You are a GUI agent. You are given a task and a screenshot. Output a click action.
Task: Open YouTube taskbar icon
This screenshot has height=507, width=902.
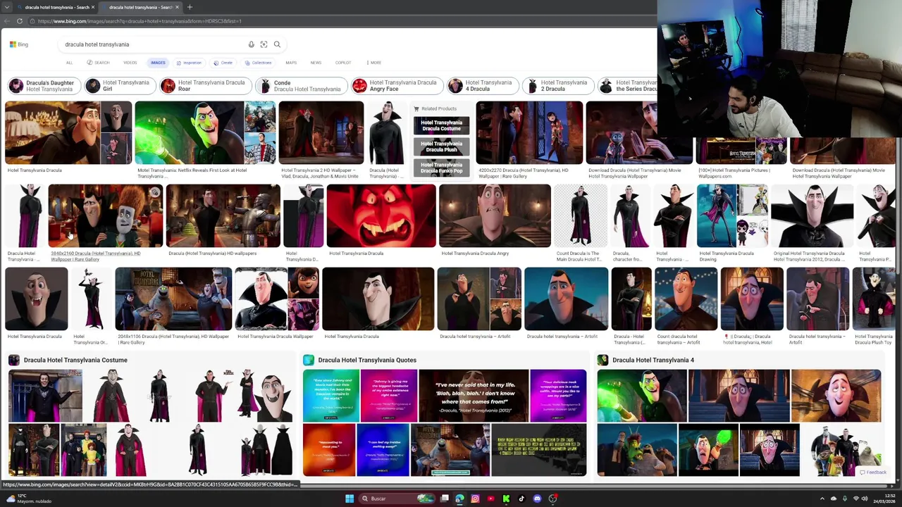(490, 499)
